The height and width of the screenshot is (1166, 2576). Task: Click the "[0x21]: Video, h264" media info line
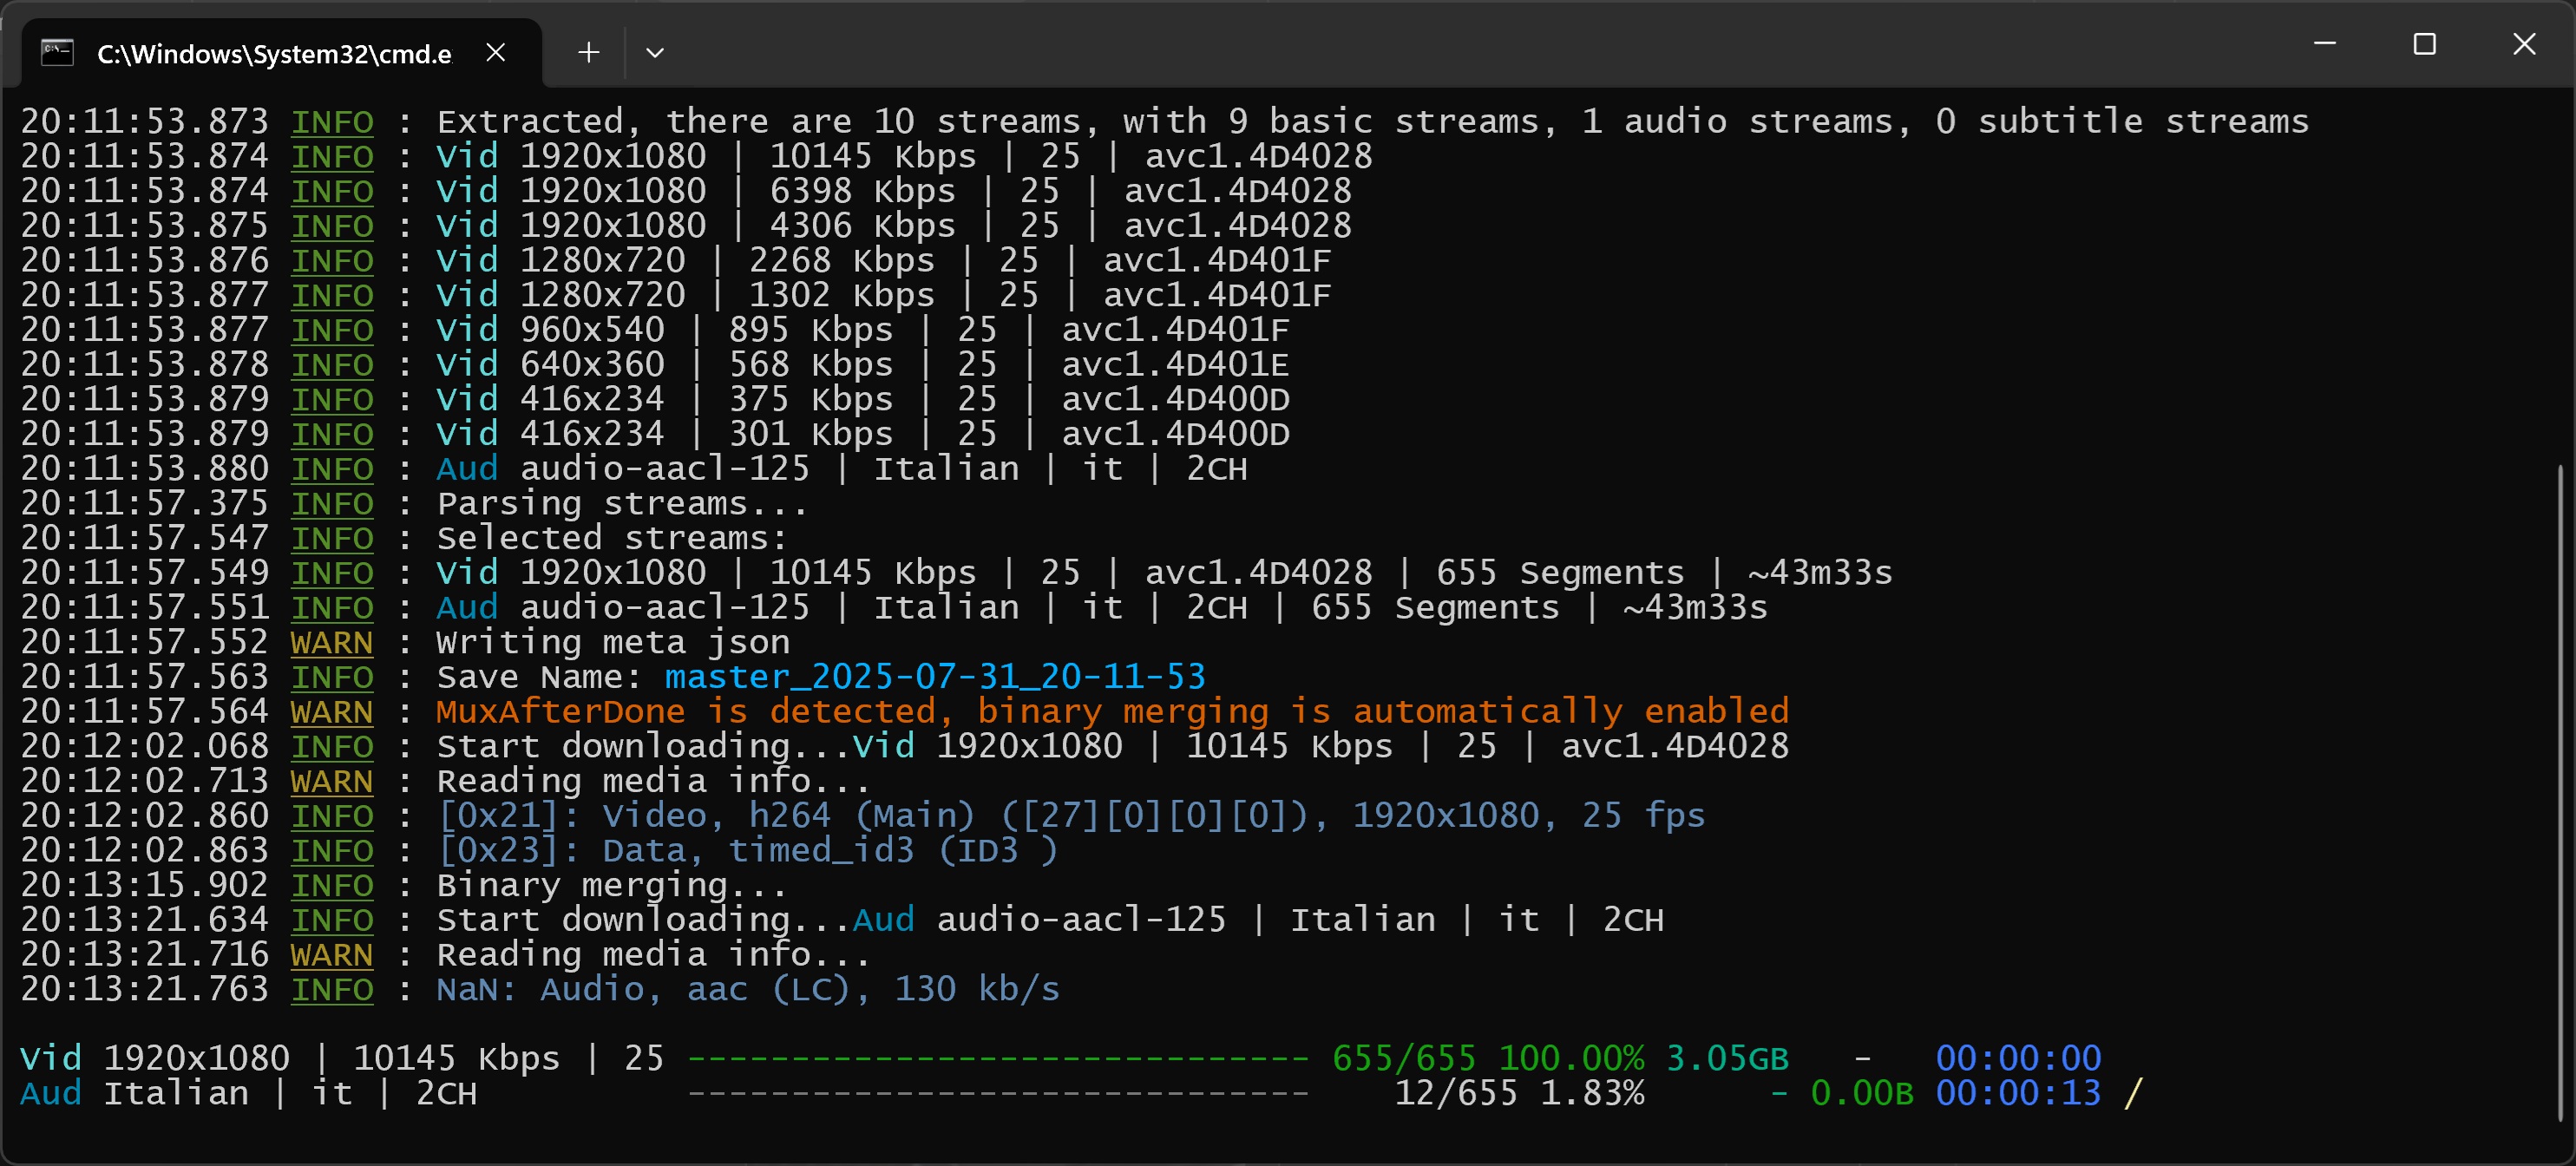[x=1070, y=815]
